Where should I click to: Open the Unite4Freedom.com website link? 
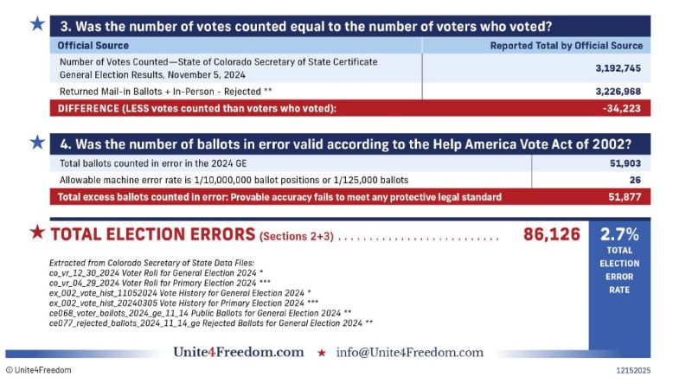[240, 353]
